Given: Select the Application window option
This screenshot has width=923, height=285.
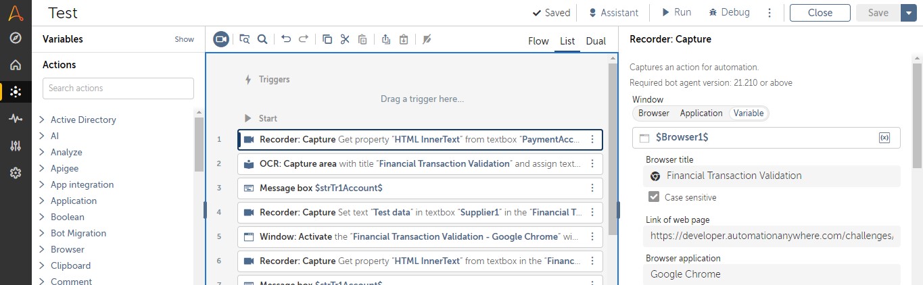Looking at the screenshot, I should pyautogui.click(x=701, y=113).
